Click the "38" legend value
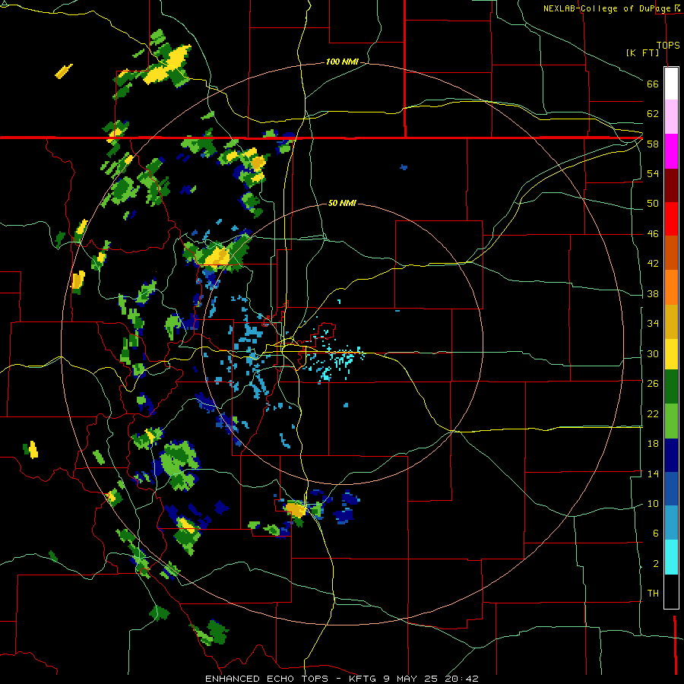Screen dimensions: 684x684 [x=653, y=294]
